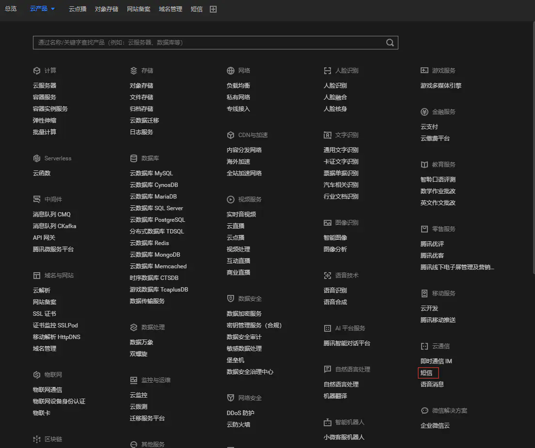535x448 pixels.
Task: Click the 数据库 category icon
Action: coord(134,158)
